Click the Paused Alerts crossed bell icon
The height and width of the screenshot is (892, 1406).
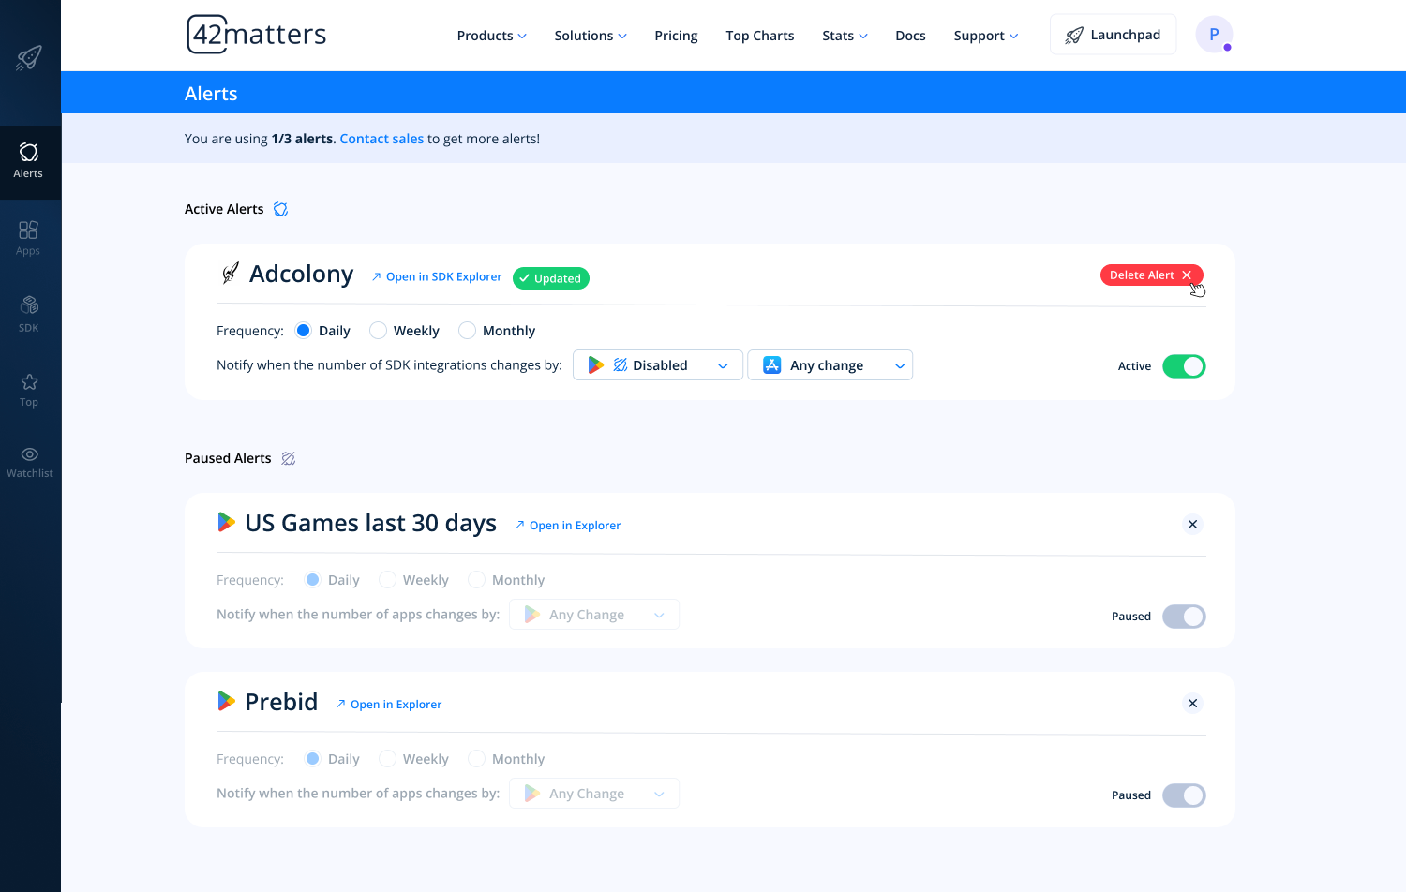coord(289,458)
